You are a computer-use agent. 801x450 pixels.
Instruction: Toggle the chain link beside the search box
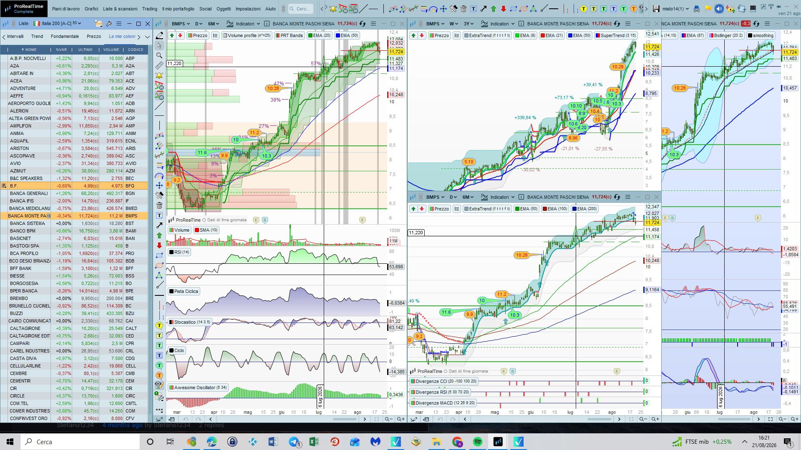coord(284,9)
